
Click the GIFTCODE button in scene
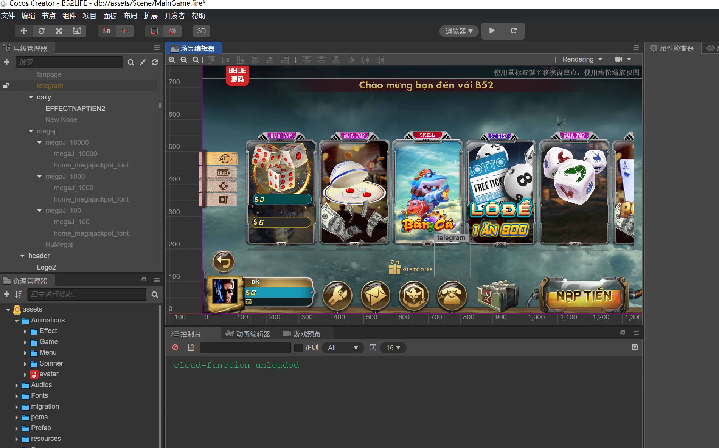pos(411,268)
